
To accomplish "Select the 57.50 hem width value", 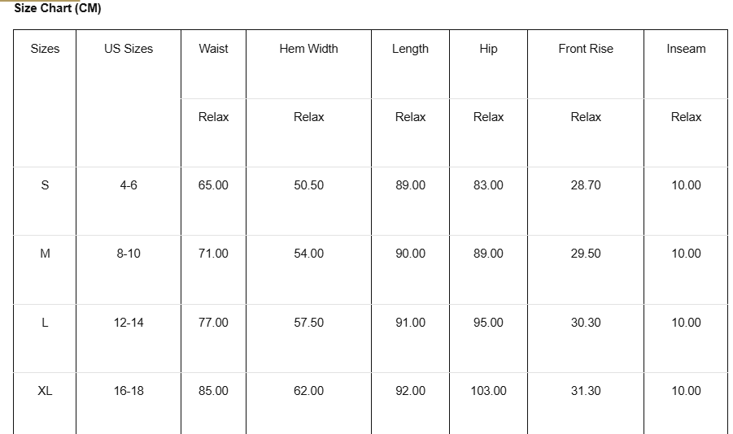I will click(x=308, y=323).
